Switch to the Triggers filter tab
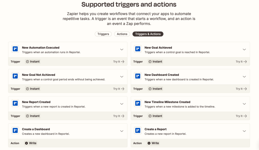The width and height of the screenshot is (259, 150). [103, 34]
